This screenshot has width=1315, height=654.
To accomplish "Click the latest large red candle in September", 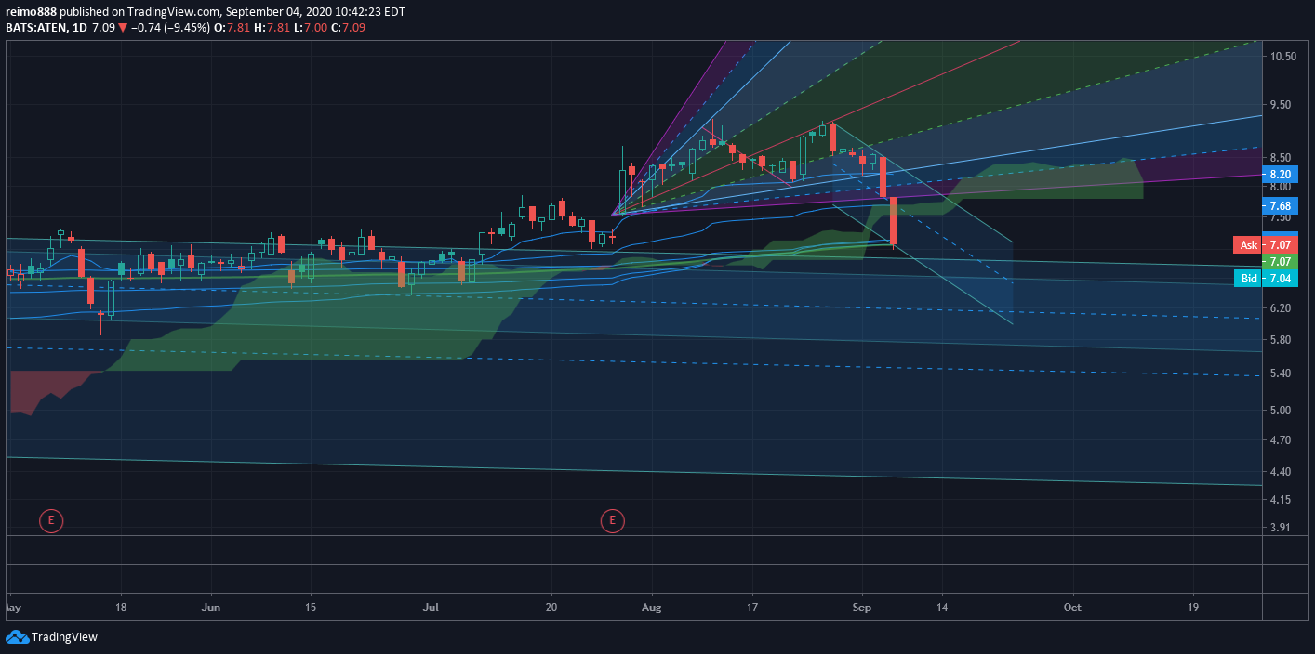I will click(x=893, y=220).
